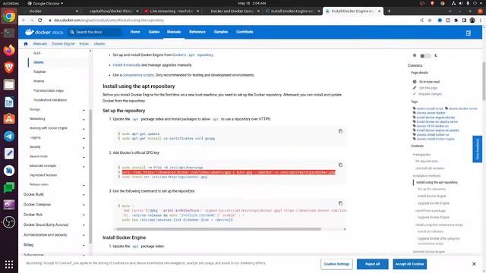Reload the browser page
486x273 pixels.
tap(40, 20)
